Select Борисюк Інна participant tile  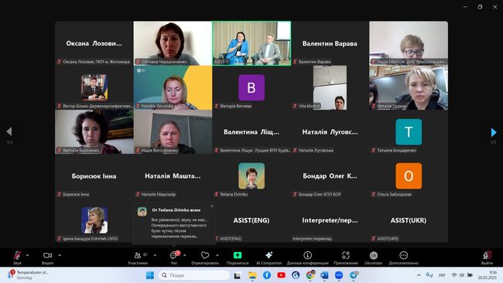[x=94, y=176]
